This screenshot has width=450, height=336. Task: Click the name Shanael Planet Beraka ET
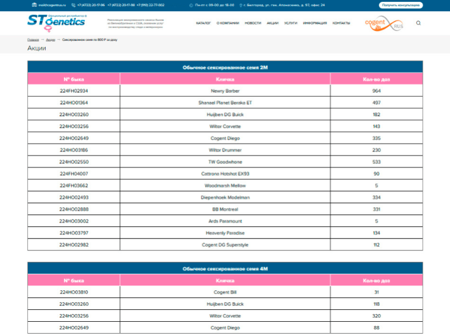(225, 103)
